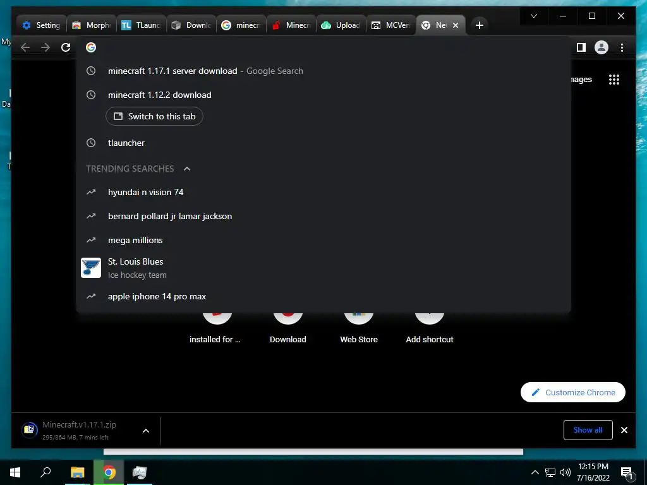
Task: Reload the current page
Action: click(66, 47)
